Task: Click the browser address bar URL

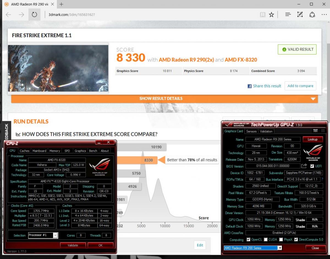Action: coord(72,15)
